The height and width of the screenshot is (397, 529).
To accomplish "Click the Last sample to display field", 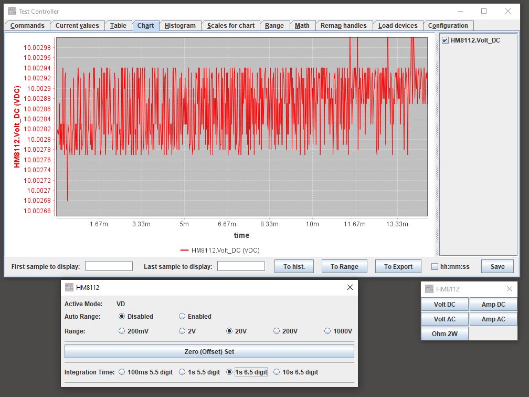I will tap(241, 266).
